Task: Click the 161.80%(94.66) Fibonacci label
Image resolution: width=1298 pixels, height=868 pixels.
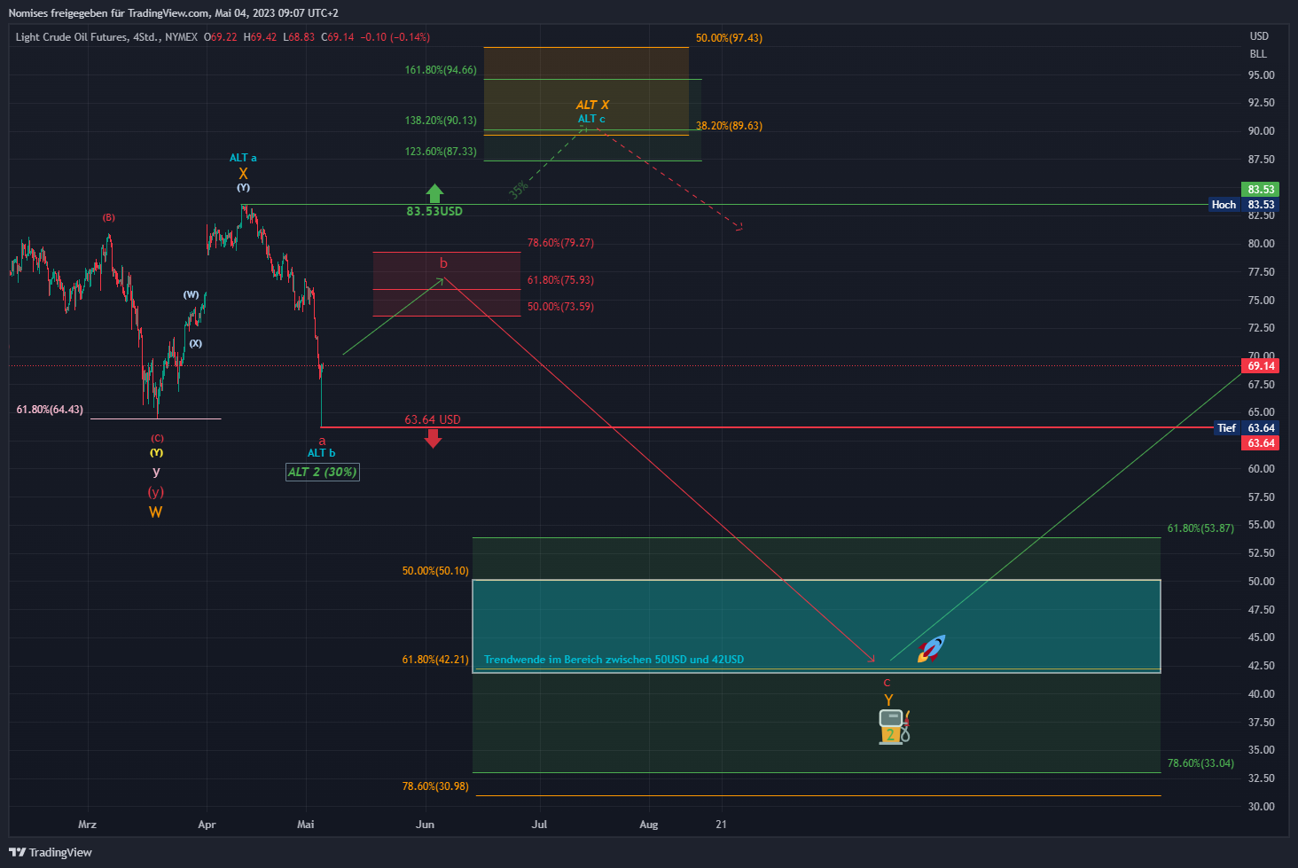Action: coord(441,70)
